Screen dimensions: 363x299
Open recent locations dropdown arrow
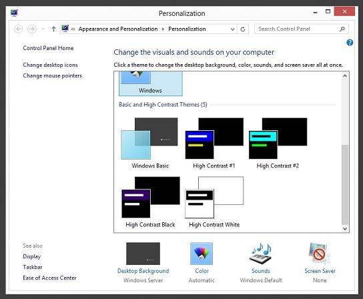point(43,29)
